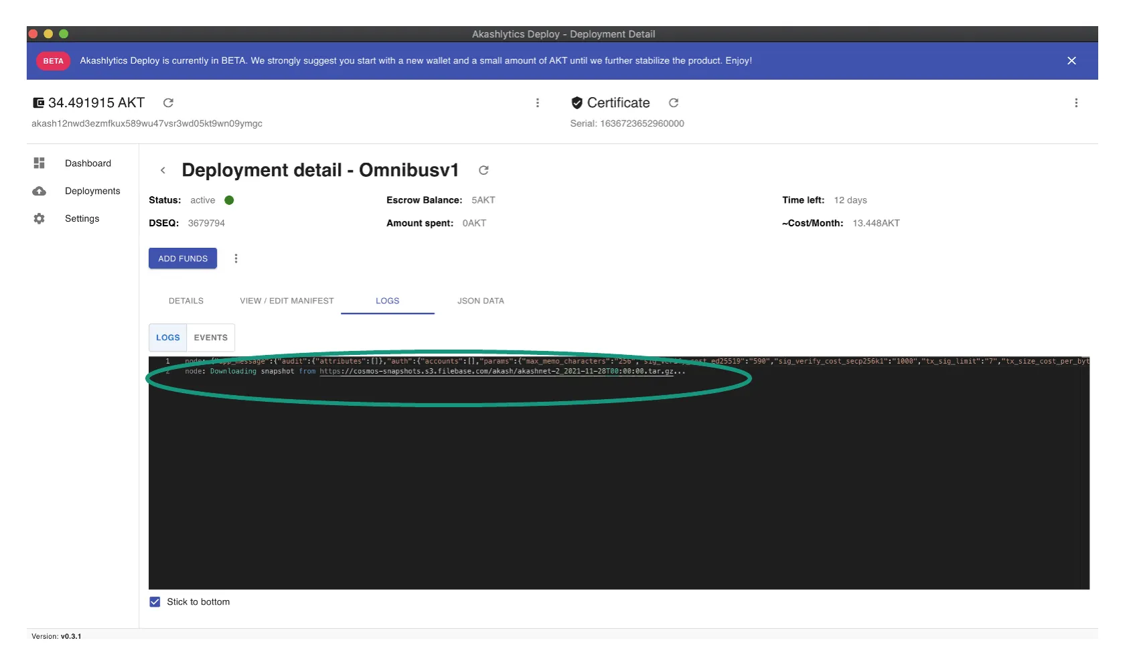
Task: Open the wallet options kebab menu
Action: [x=537, y=102]
